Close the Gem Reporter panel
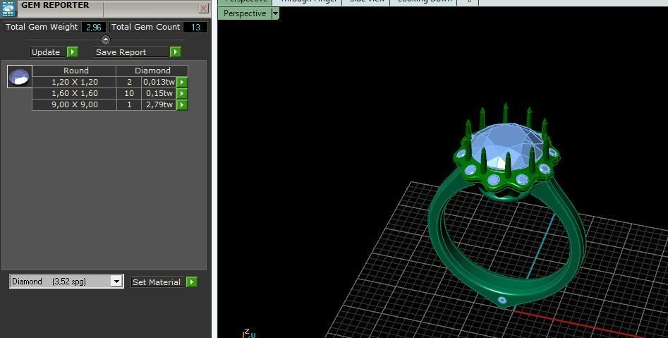668x338 pixels. 204,8
